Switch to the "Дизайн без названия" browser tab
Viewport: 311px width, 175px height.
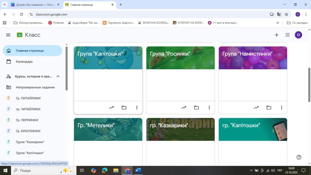pos(34,5)
